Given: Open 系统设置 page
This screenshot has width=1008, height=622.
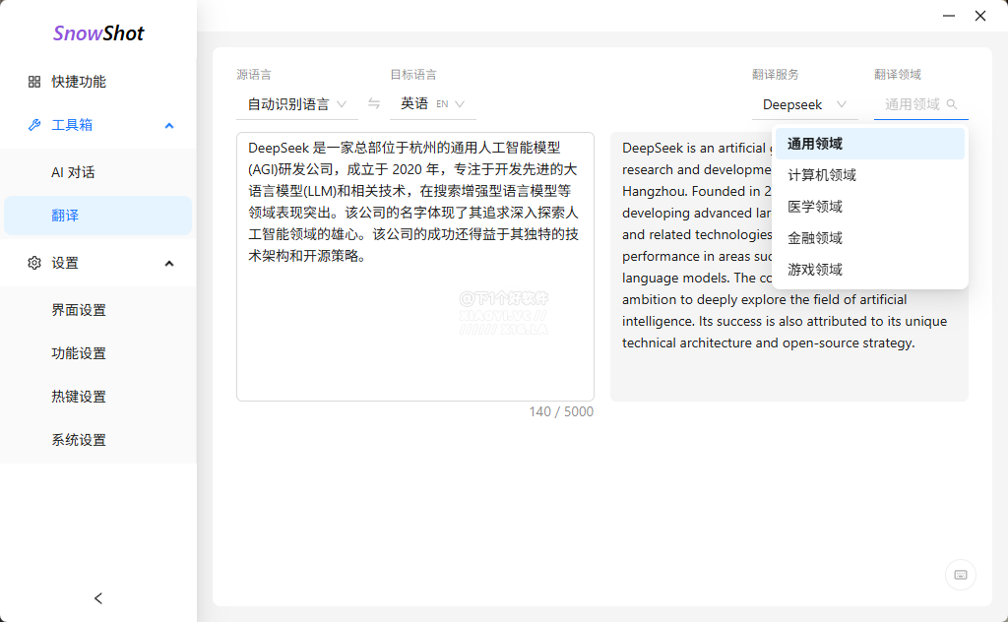Looking at the screenshot, I should (x=98, y=440).
